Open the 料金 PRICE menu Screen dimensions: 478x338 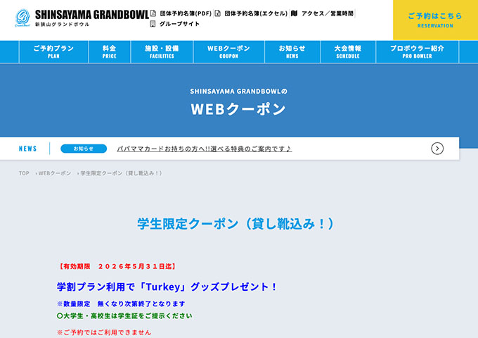[x=110, y=52]
